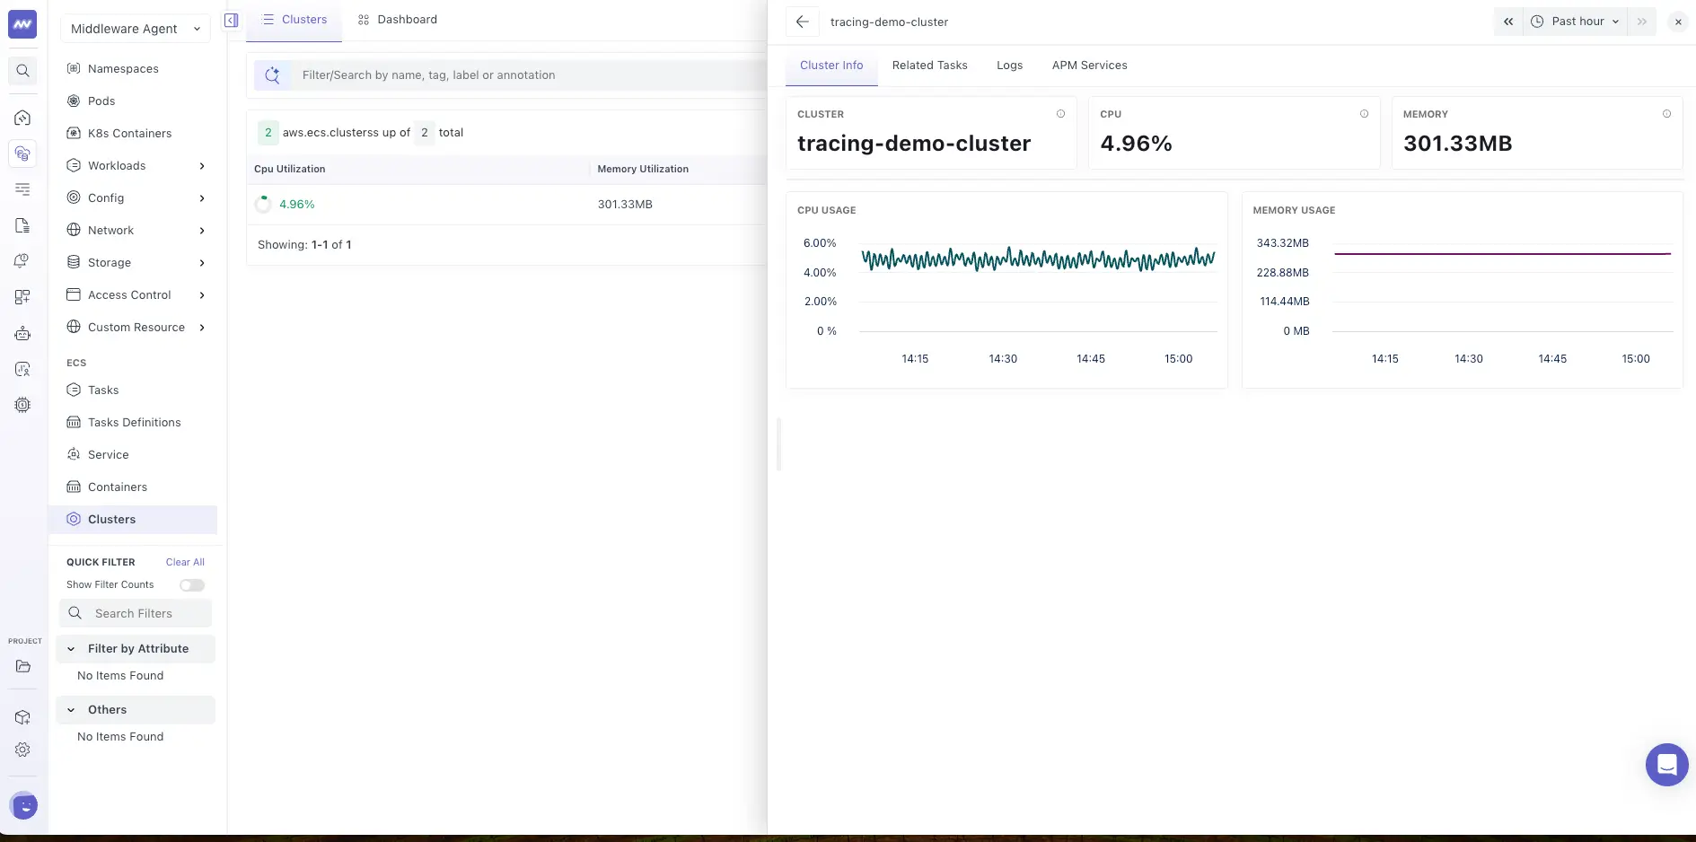
Task: Open the APM Services tab
Action: tap(1089, 66)
